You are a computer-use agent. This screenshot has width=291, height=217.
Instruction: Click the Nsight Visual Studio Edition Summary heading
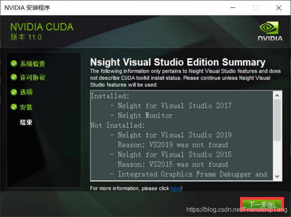coord(178,63)
